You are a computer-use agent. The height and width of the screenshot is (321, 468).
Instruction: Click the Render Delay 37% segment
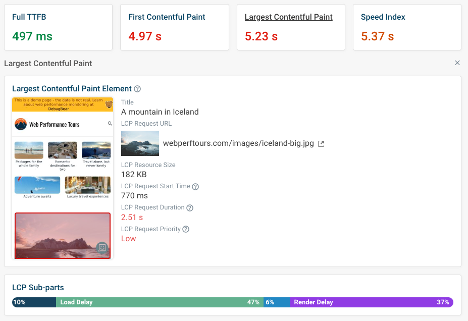[x=372, y=302]
